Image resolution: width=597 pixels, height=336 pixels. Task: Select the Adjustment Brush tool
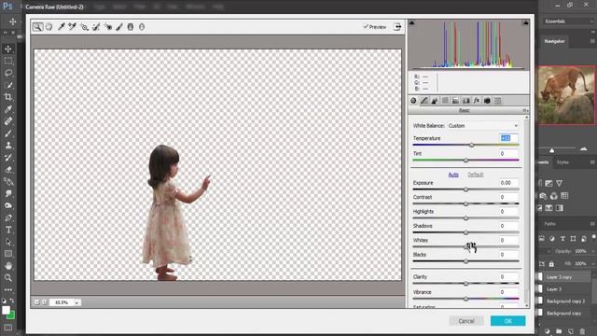[119, 27]
